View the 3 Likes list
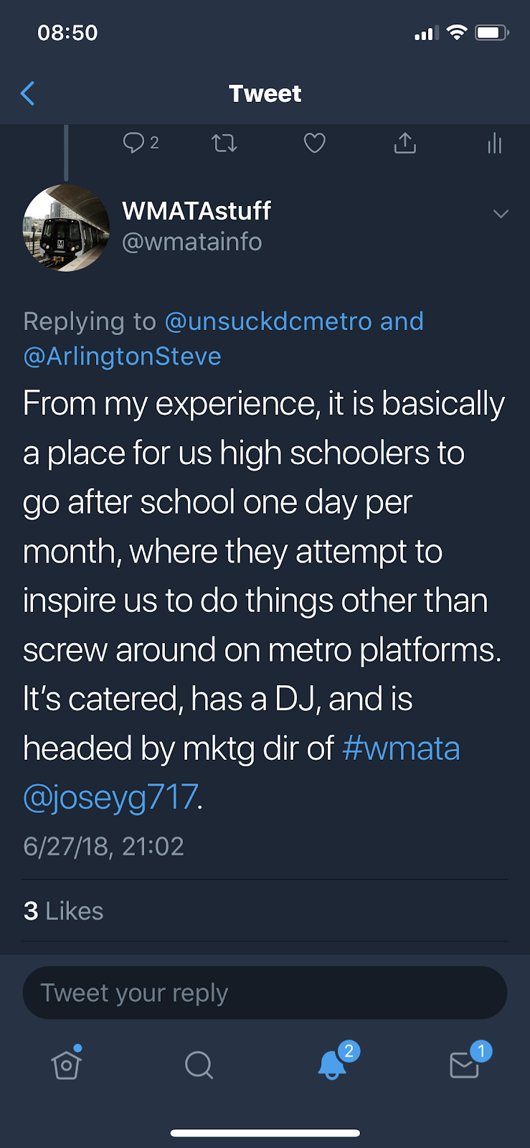Screen dimensions: 530x1148 63,911
